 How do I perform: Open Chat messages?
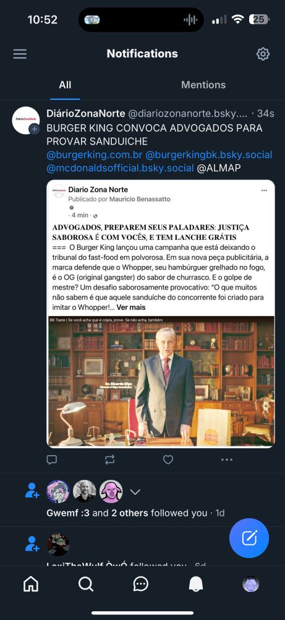click(141, 584)
